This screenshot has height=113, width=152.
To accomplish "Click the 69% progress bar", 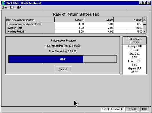I will (63, 59).
